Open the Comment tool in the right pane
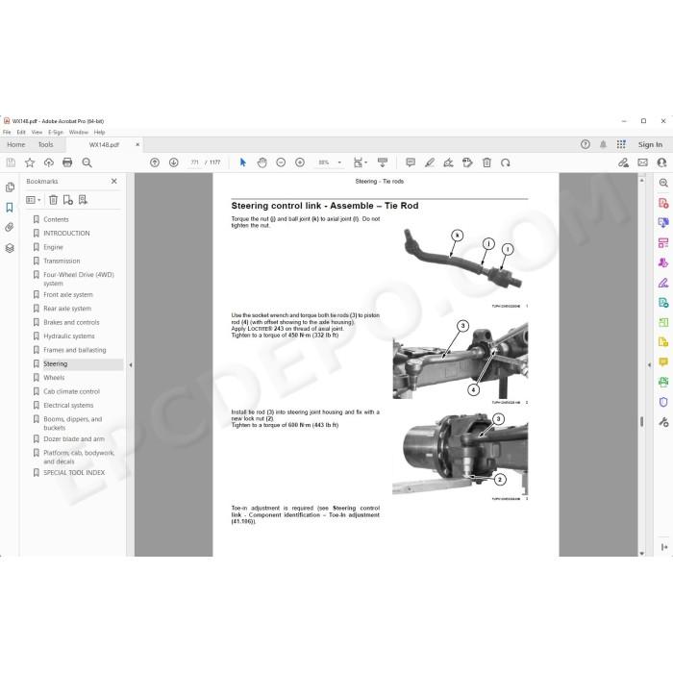The image size is (673, 673). click(663, 362)
